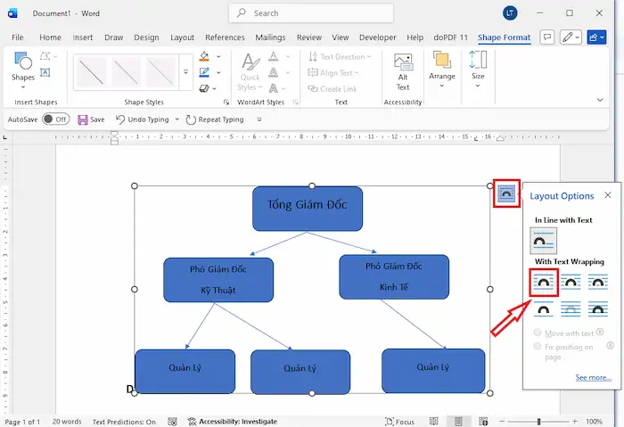Click Undo Typing icon

pyautogui.click(x=121, y=119)
